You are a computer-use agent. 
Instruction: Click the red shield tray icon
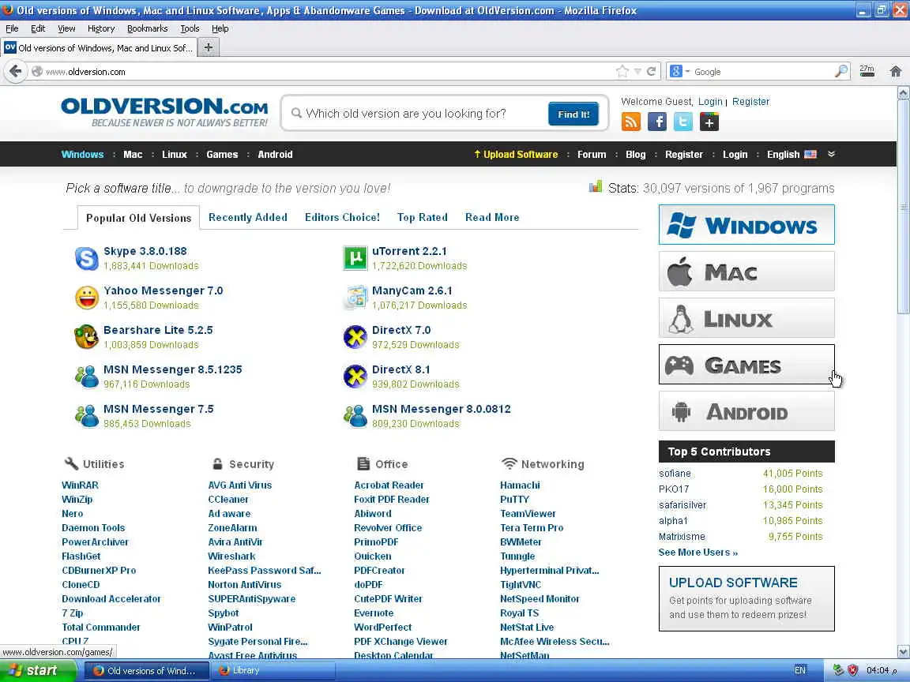[852, 670]
